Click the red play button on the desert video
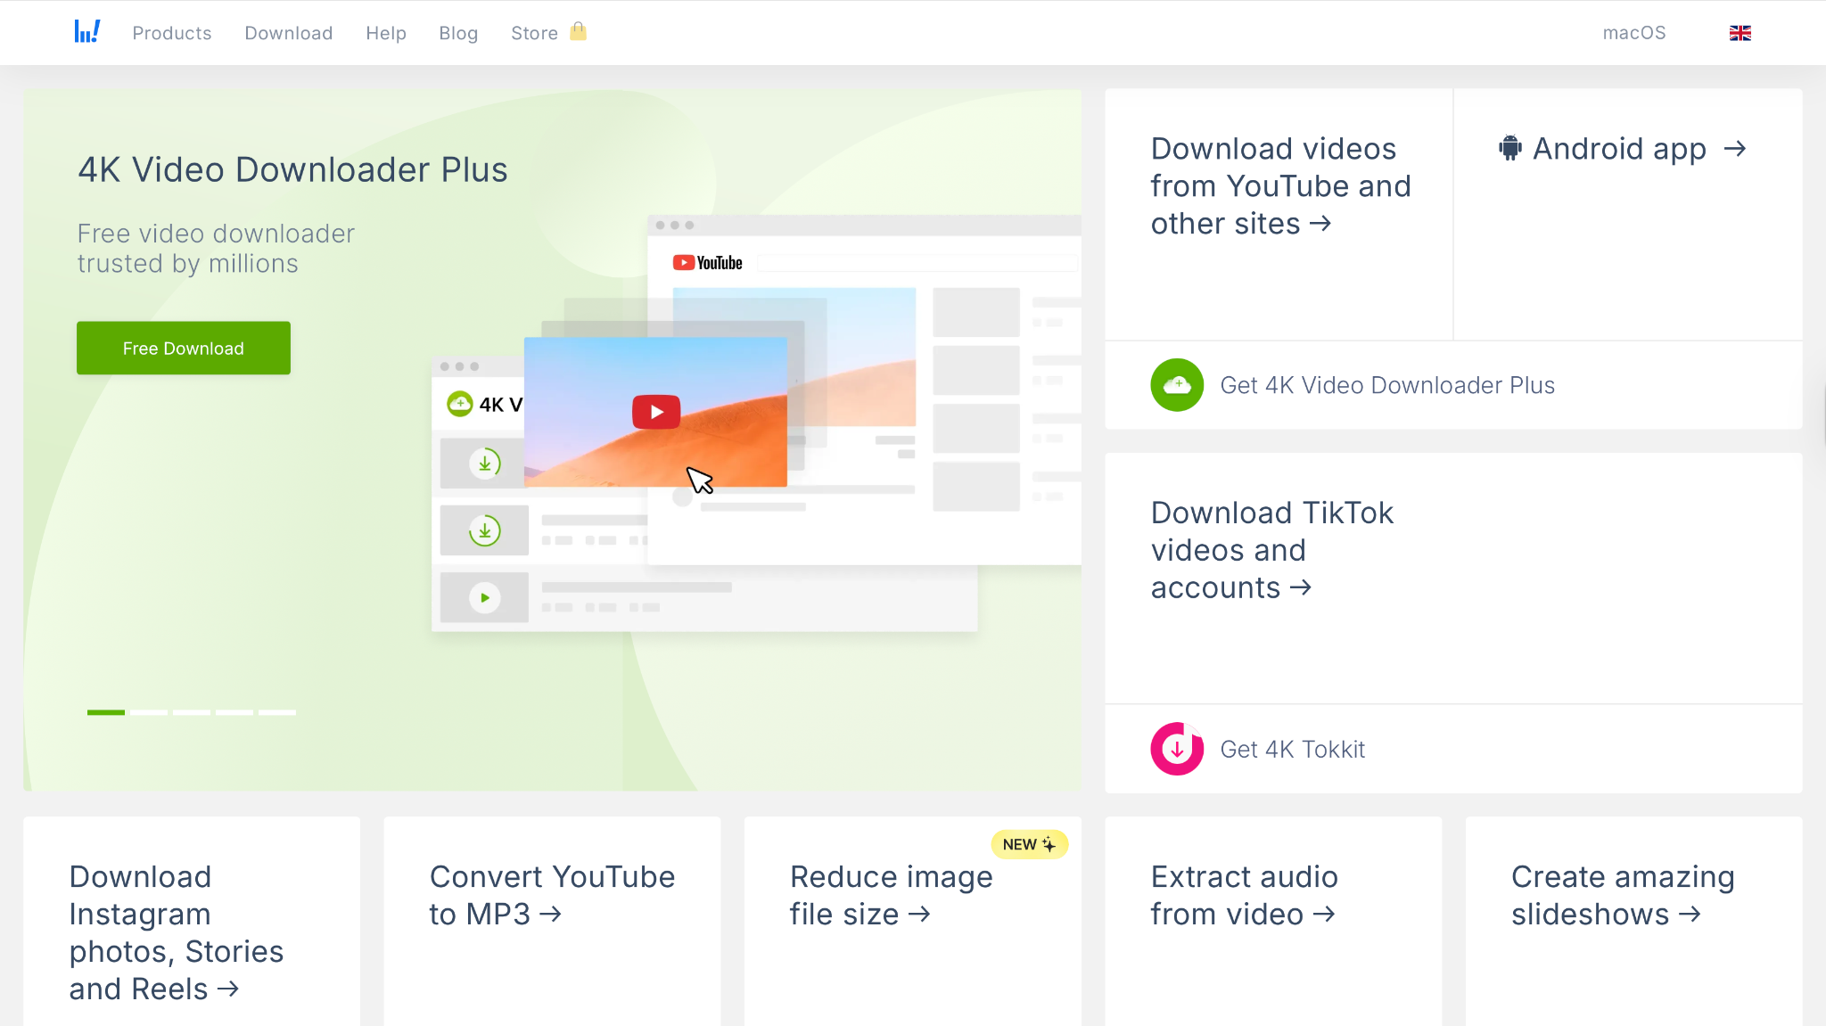Viewport: 1826px width, 1026px height. point(655,411)
